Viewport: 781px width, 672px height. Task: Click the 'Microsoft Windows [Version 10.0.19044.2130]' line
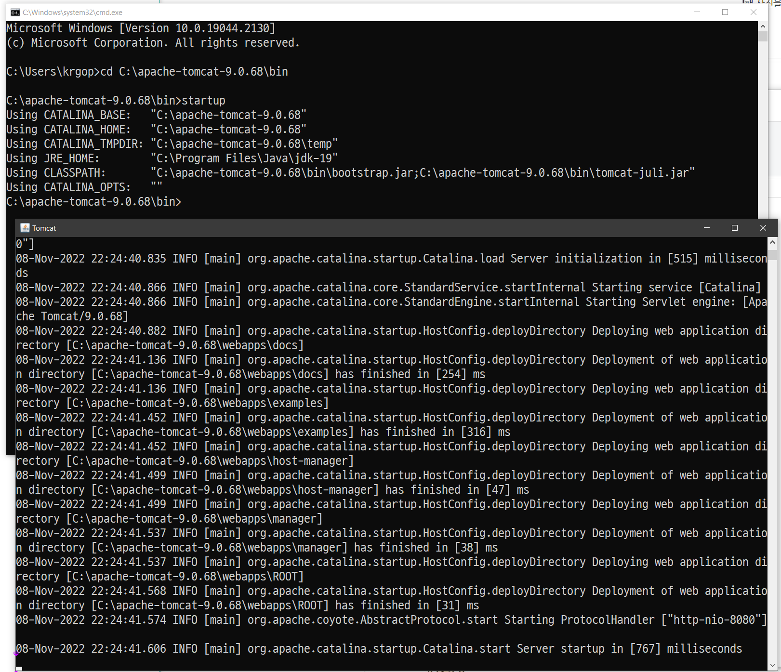[141, 28]
